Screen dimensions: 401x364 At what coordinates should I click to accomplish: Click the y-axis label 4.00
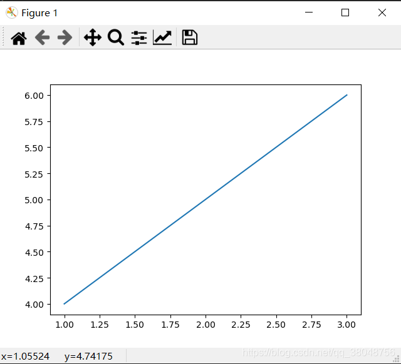pos(34,305)
